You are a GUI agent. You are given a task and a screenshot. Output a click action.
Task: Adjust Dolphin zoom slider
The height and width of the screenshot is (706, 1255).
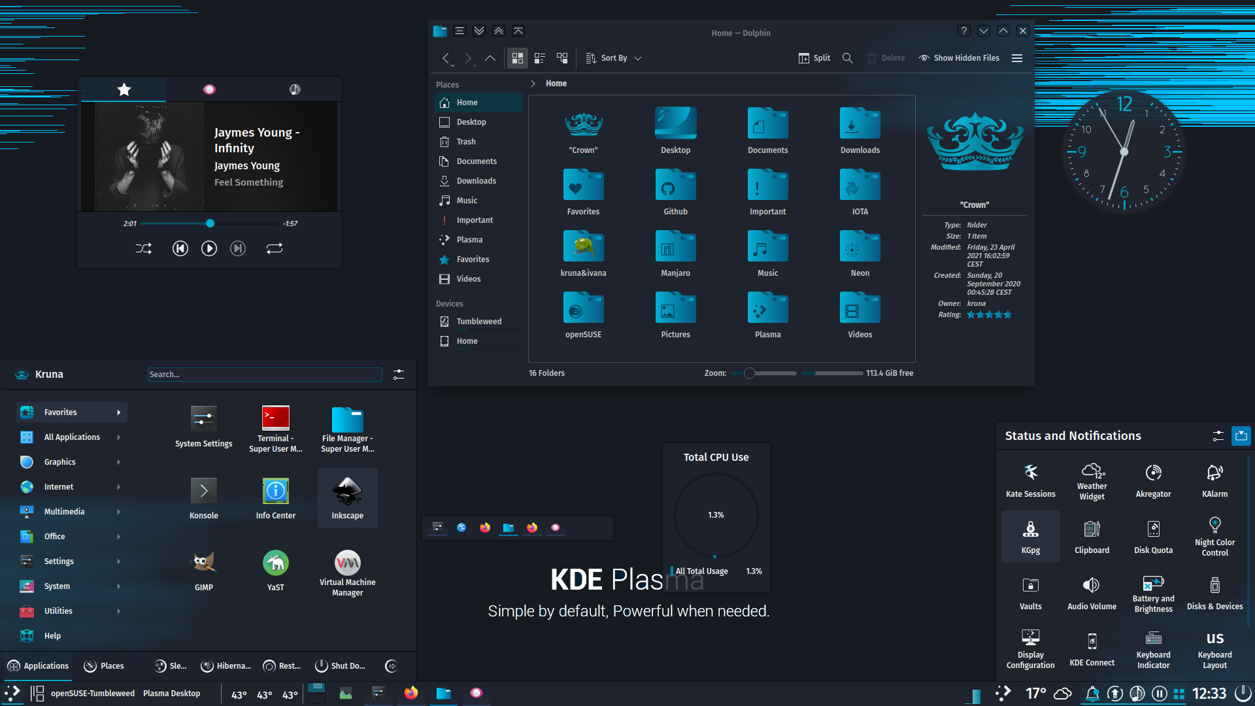765,373
